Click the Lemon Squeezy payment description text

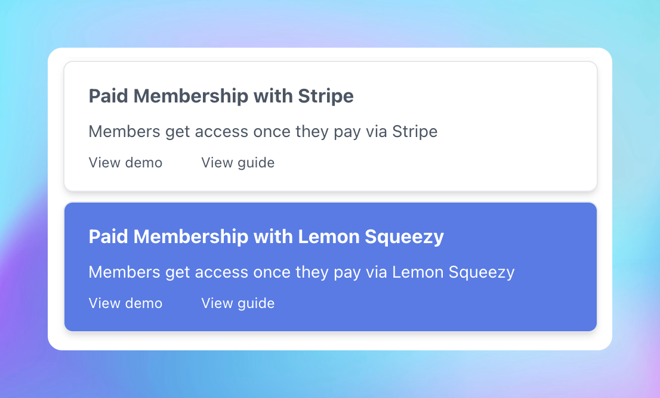tap(301, 272)
